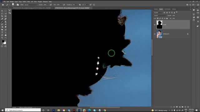
Task: Click the Background layer name
Action: (x=166, y=34)
